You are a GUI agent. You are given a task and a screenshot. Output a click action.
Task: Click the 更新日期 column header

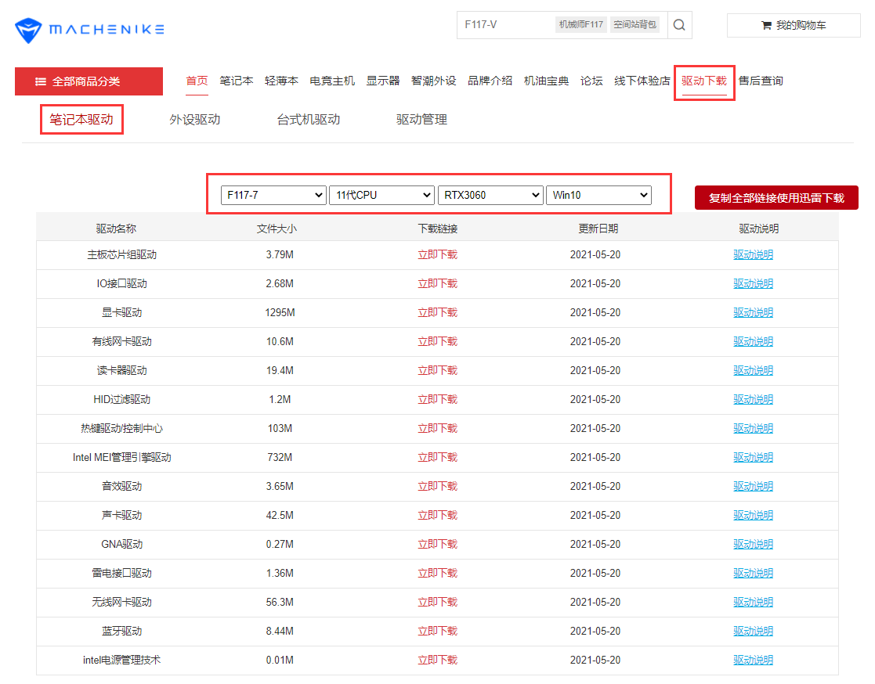[598, 229]
